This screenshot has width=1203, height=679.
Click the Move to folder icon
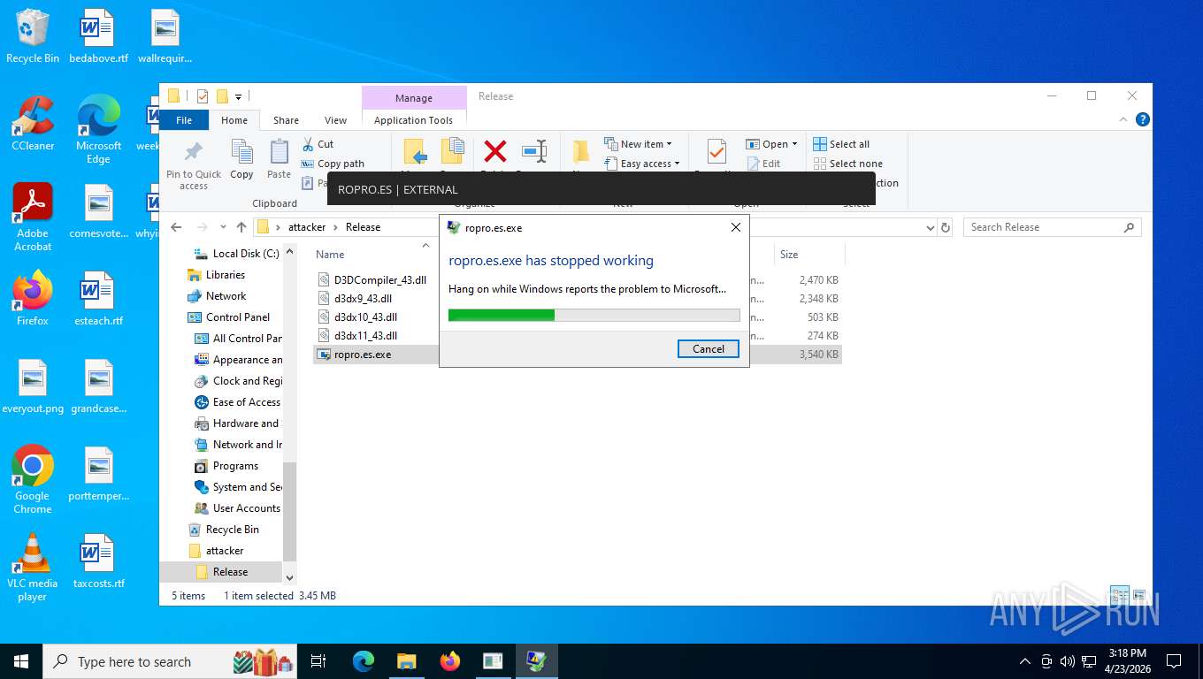tap(415, 152)
